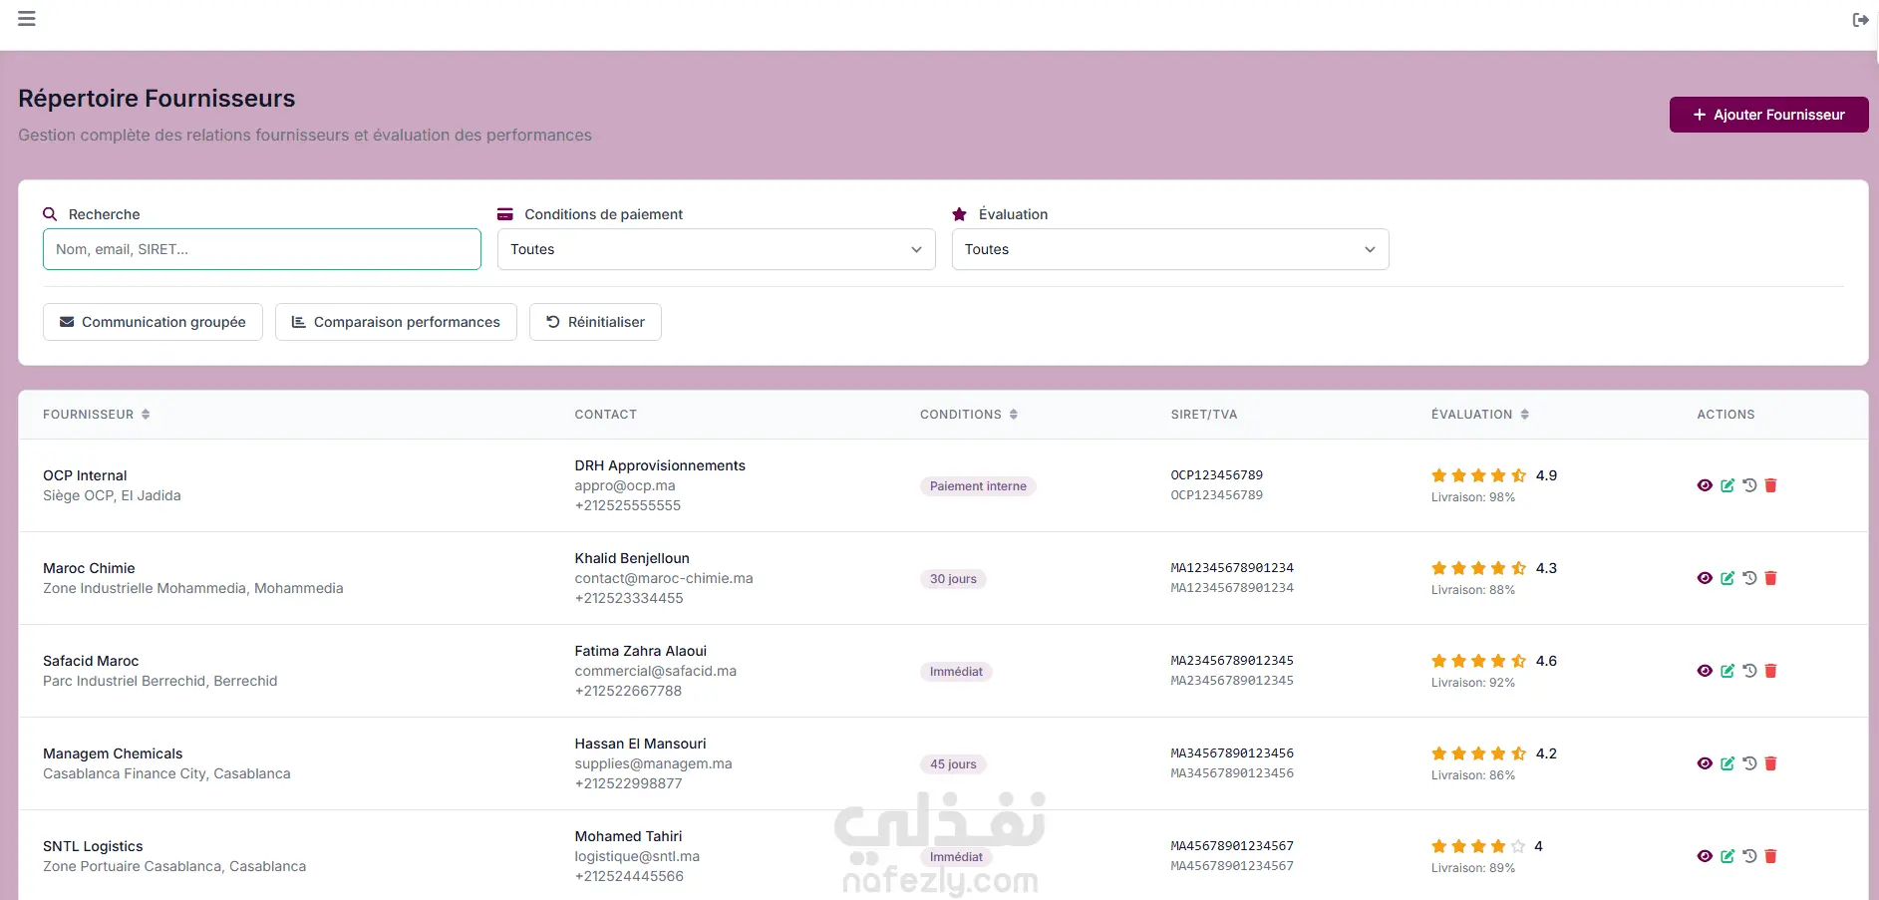This screenshot has width=1879, height=900.
Task: Click contact name Mohamed Tahiri
Action: pos(628,836)
